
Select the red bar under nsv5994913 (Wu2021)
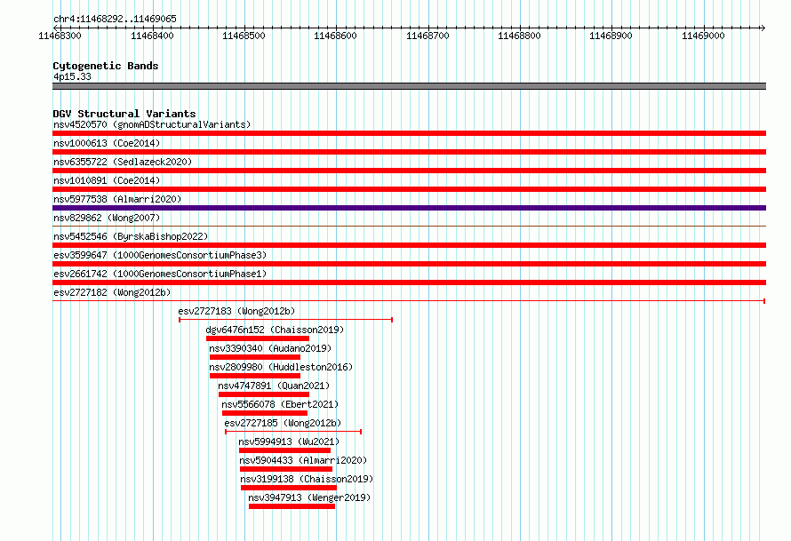point(284,450)
